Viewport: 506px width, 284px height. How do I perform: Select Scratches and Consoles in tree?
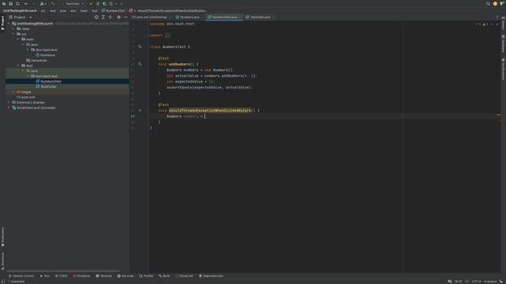click(33, 107)
